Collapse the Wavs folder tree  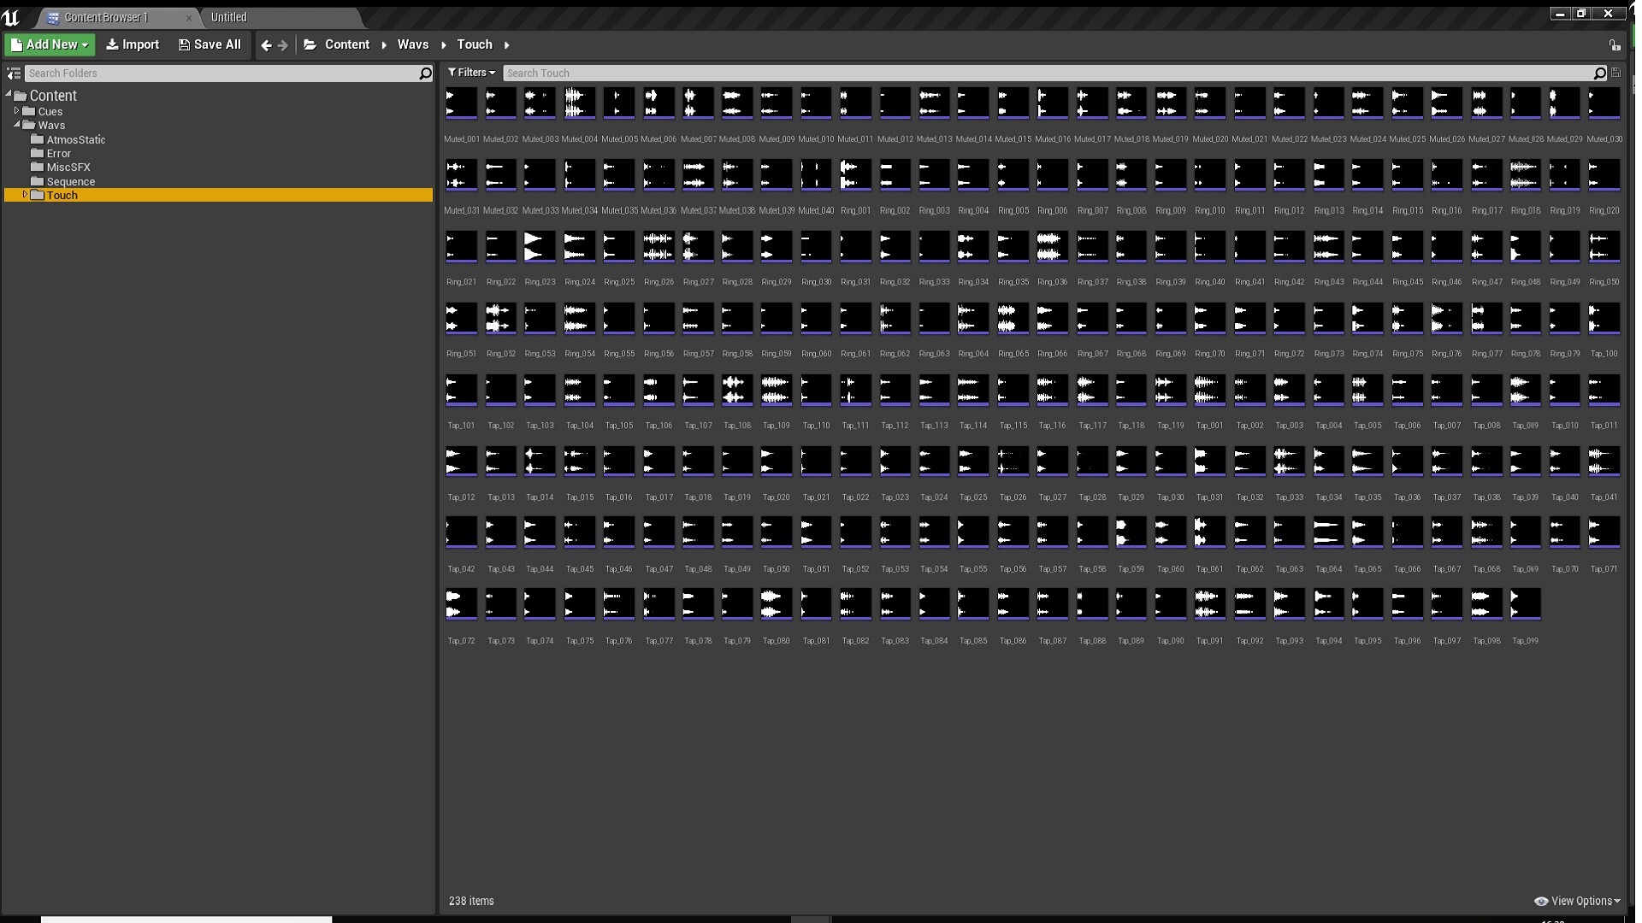[x=16, y=125]
